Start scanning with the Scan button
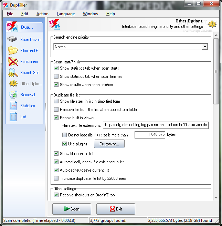 tap(72, 209)
